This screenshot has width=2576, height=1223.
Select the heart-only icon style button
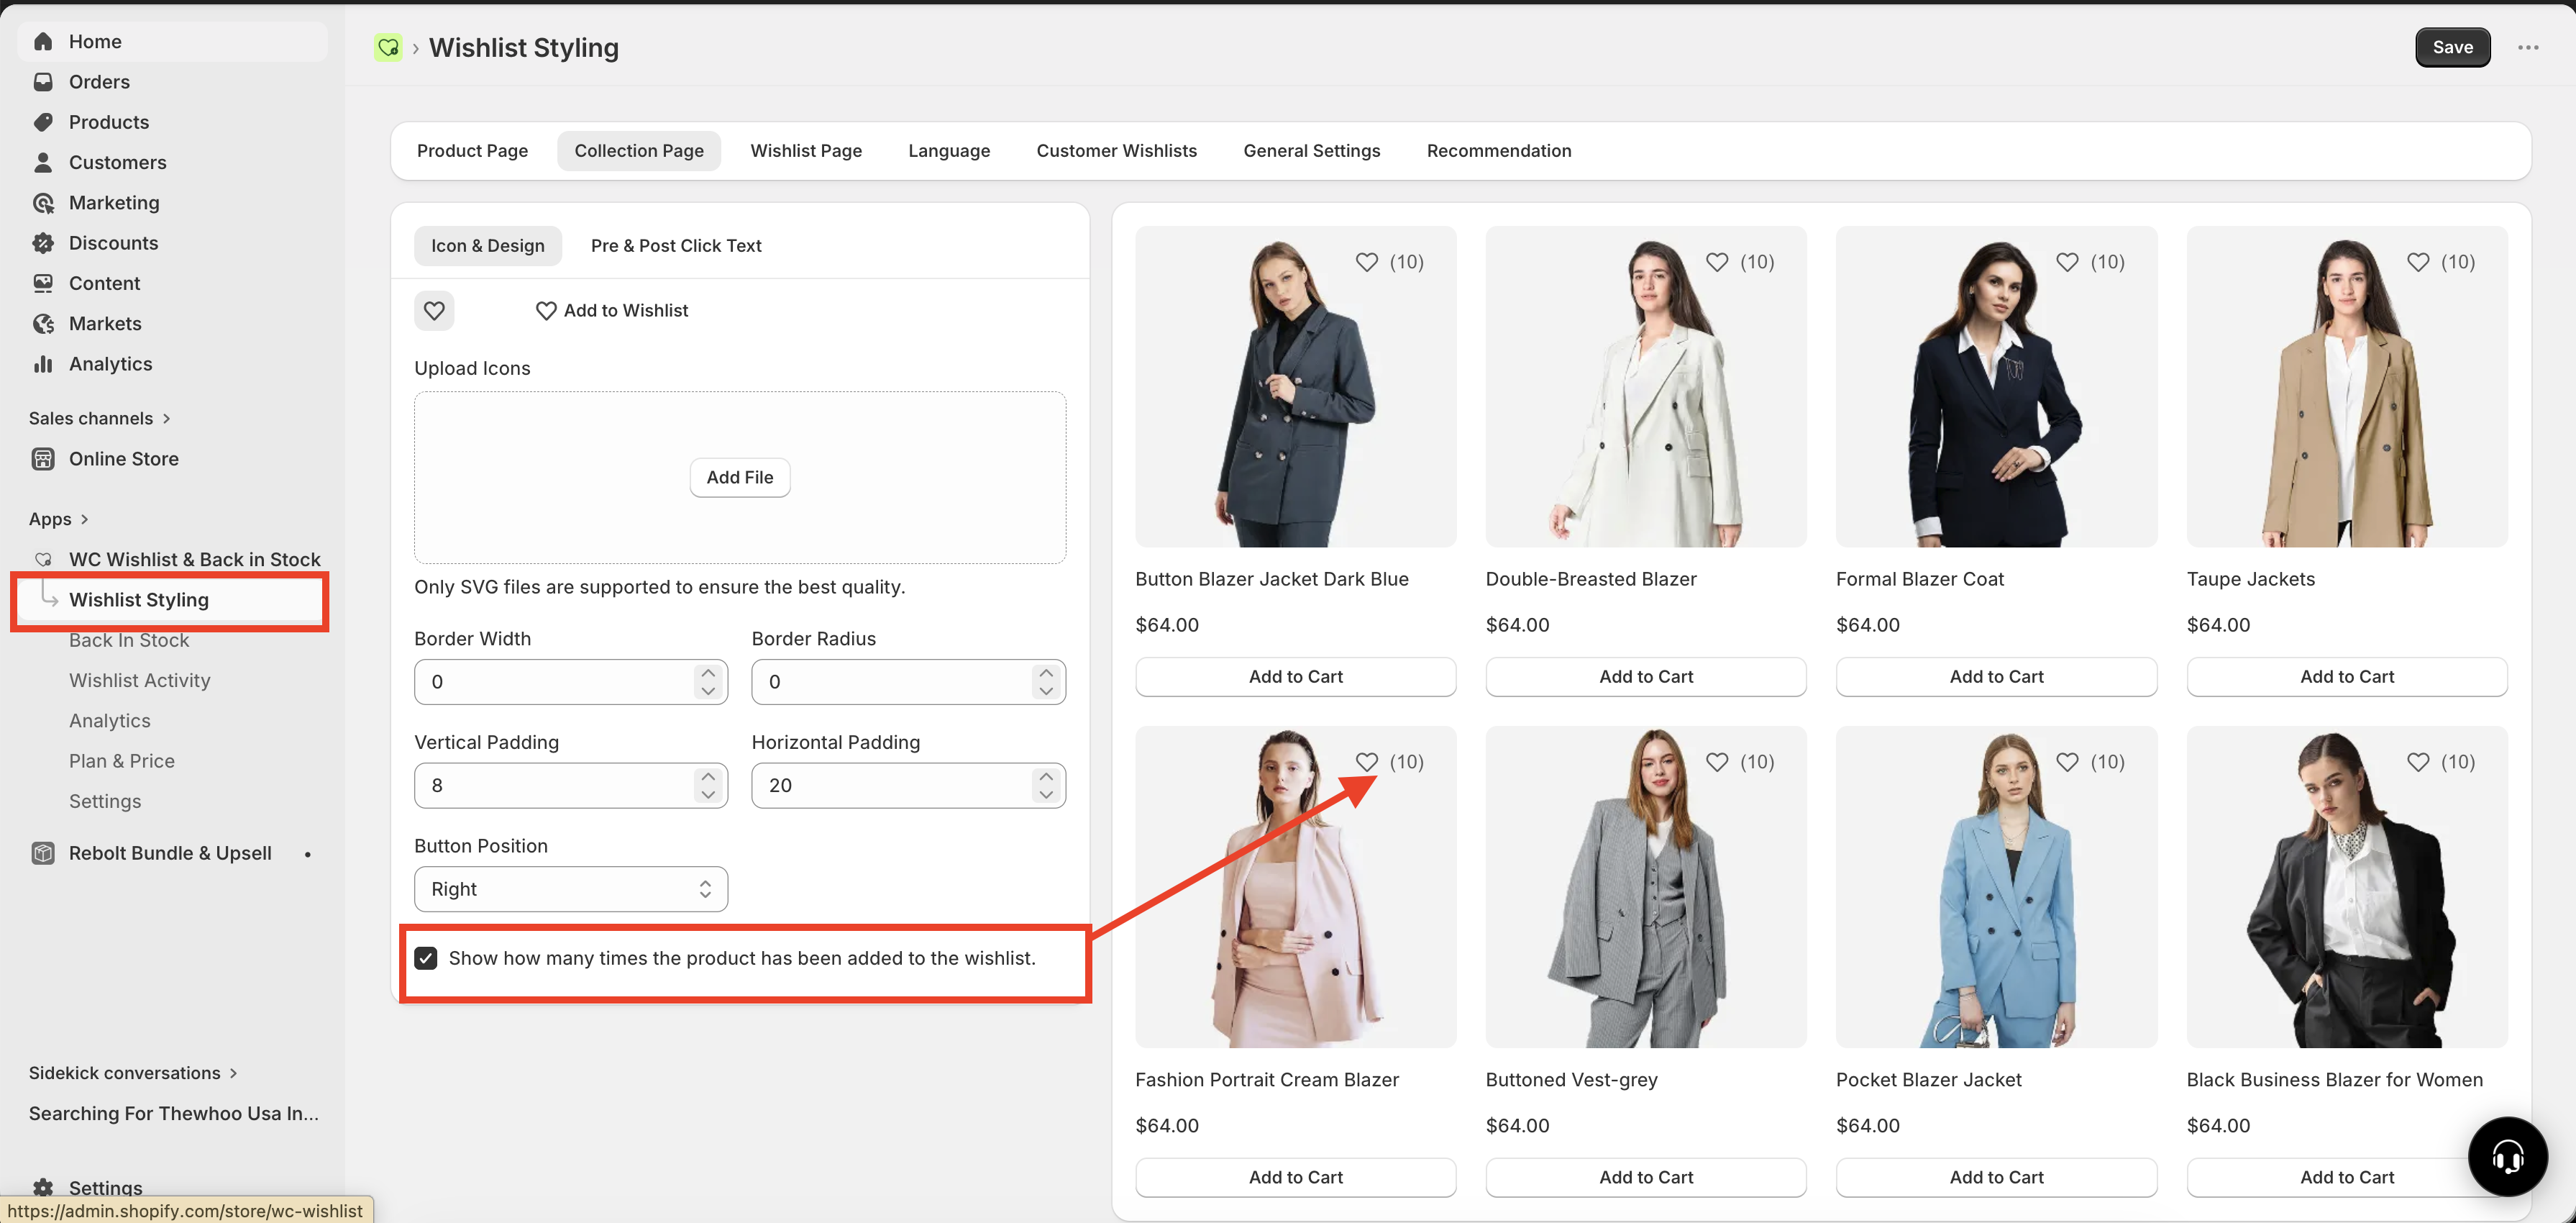pos(434,310)
